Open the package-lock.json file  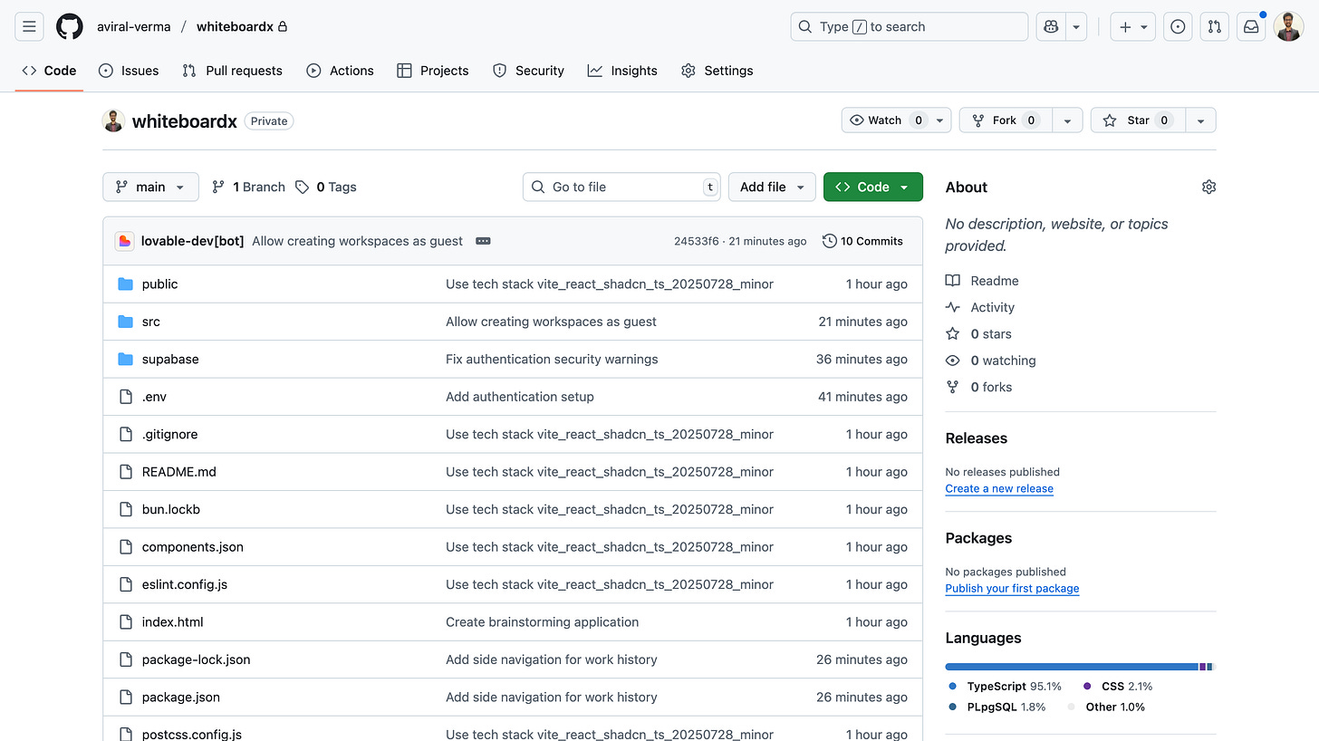pyautogui.click(x=197, y=659)
